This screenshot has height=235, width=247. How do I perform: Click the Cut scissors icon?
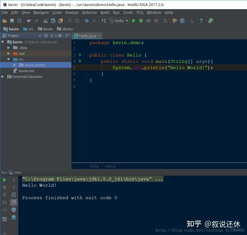click(x=46, y=21)
